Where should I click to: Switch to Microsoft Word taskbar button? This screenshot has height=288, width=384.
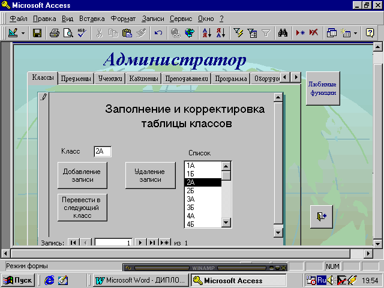pos(140,280)
